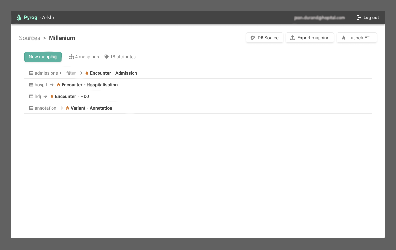396x250 pixels.
Task: Click the arrow icon in the hospit row
Action: tap(52, 85)
